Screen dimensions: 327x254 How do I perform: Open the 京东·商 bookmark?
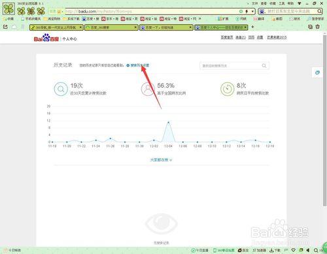click(110, 19)
